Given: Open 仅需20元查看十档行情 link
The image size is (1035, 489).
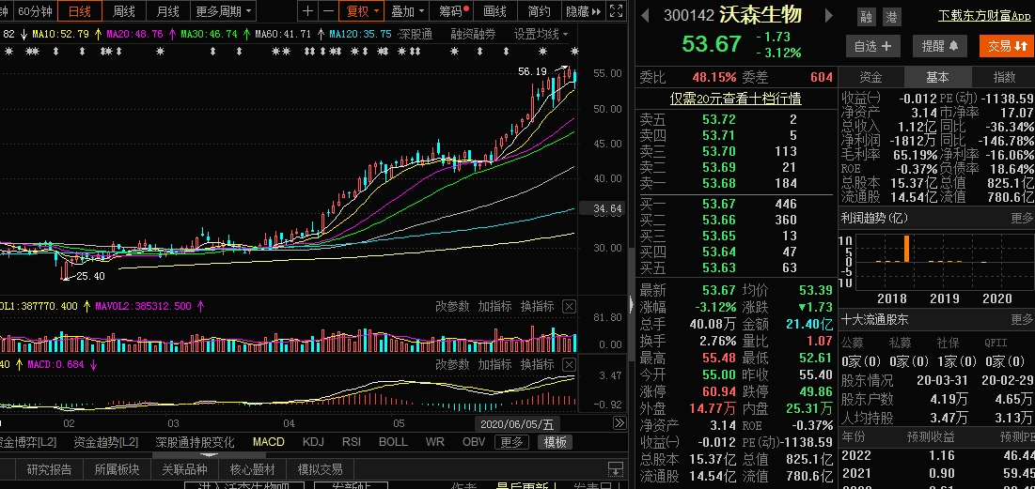Looking at the screenshot, I should point(735,99).
